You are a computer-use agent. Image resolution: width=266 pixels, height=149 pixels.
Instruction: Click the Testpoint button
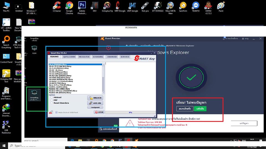[95, 107]
